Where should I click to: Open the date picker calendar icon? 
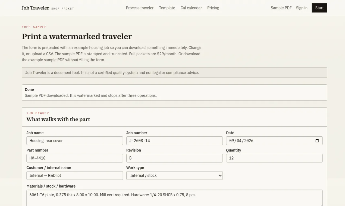click(317, 141)
